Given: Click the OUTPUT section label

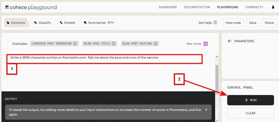Looking at the screenshot, I should pyautogui.click(x=11, y=99).
